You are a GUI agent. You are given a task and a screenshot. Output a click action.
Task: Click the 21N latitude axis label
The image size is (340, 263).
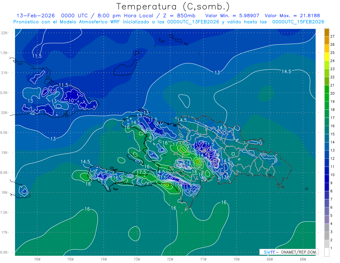(x=4, y=73)
